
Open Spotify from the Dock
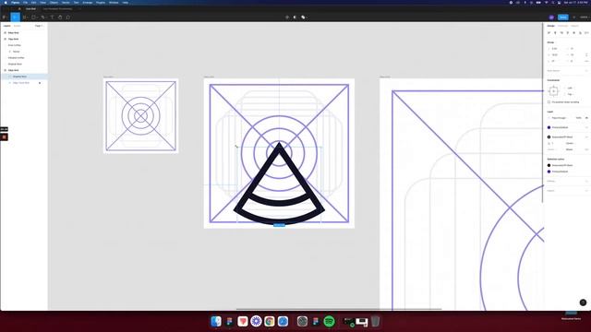(329, 322)
